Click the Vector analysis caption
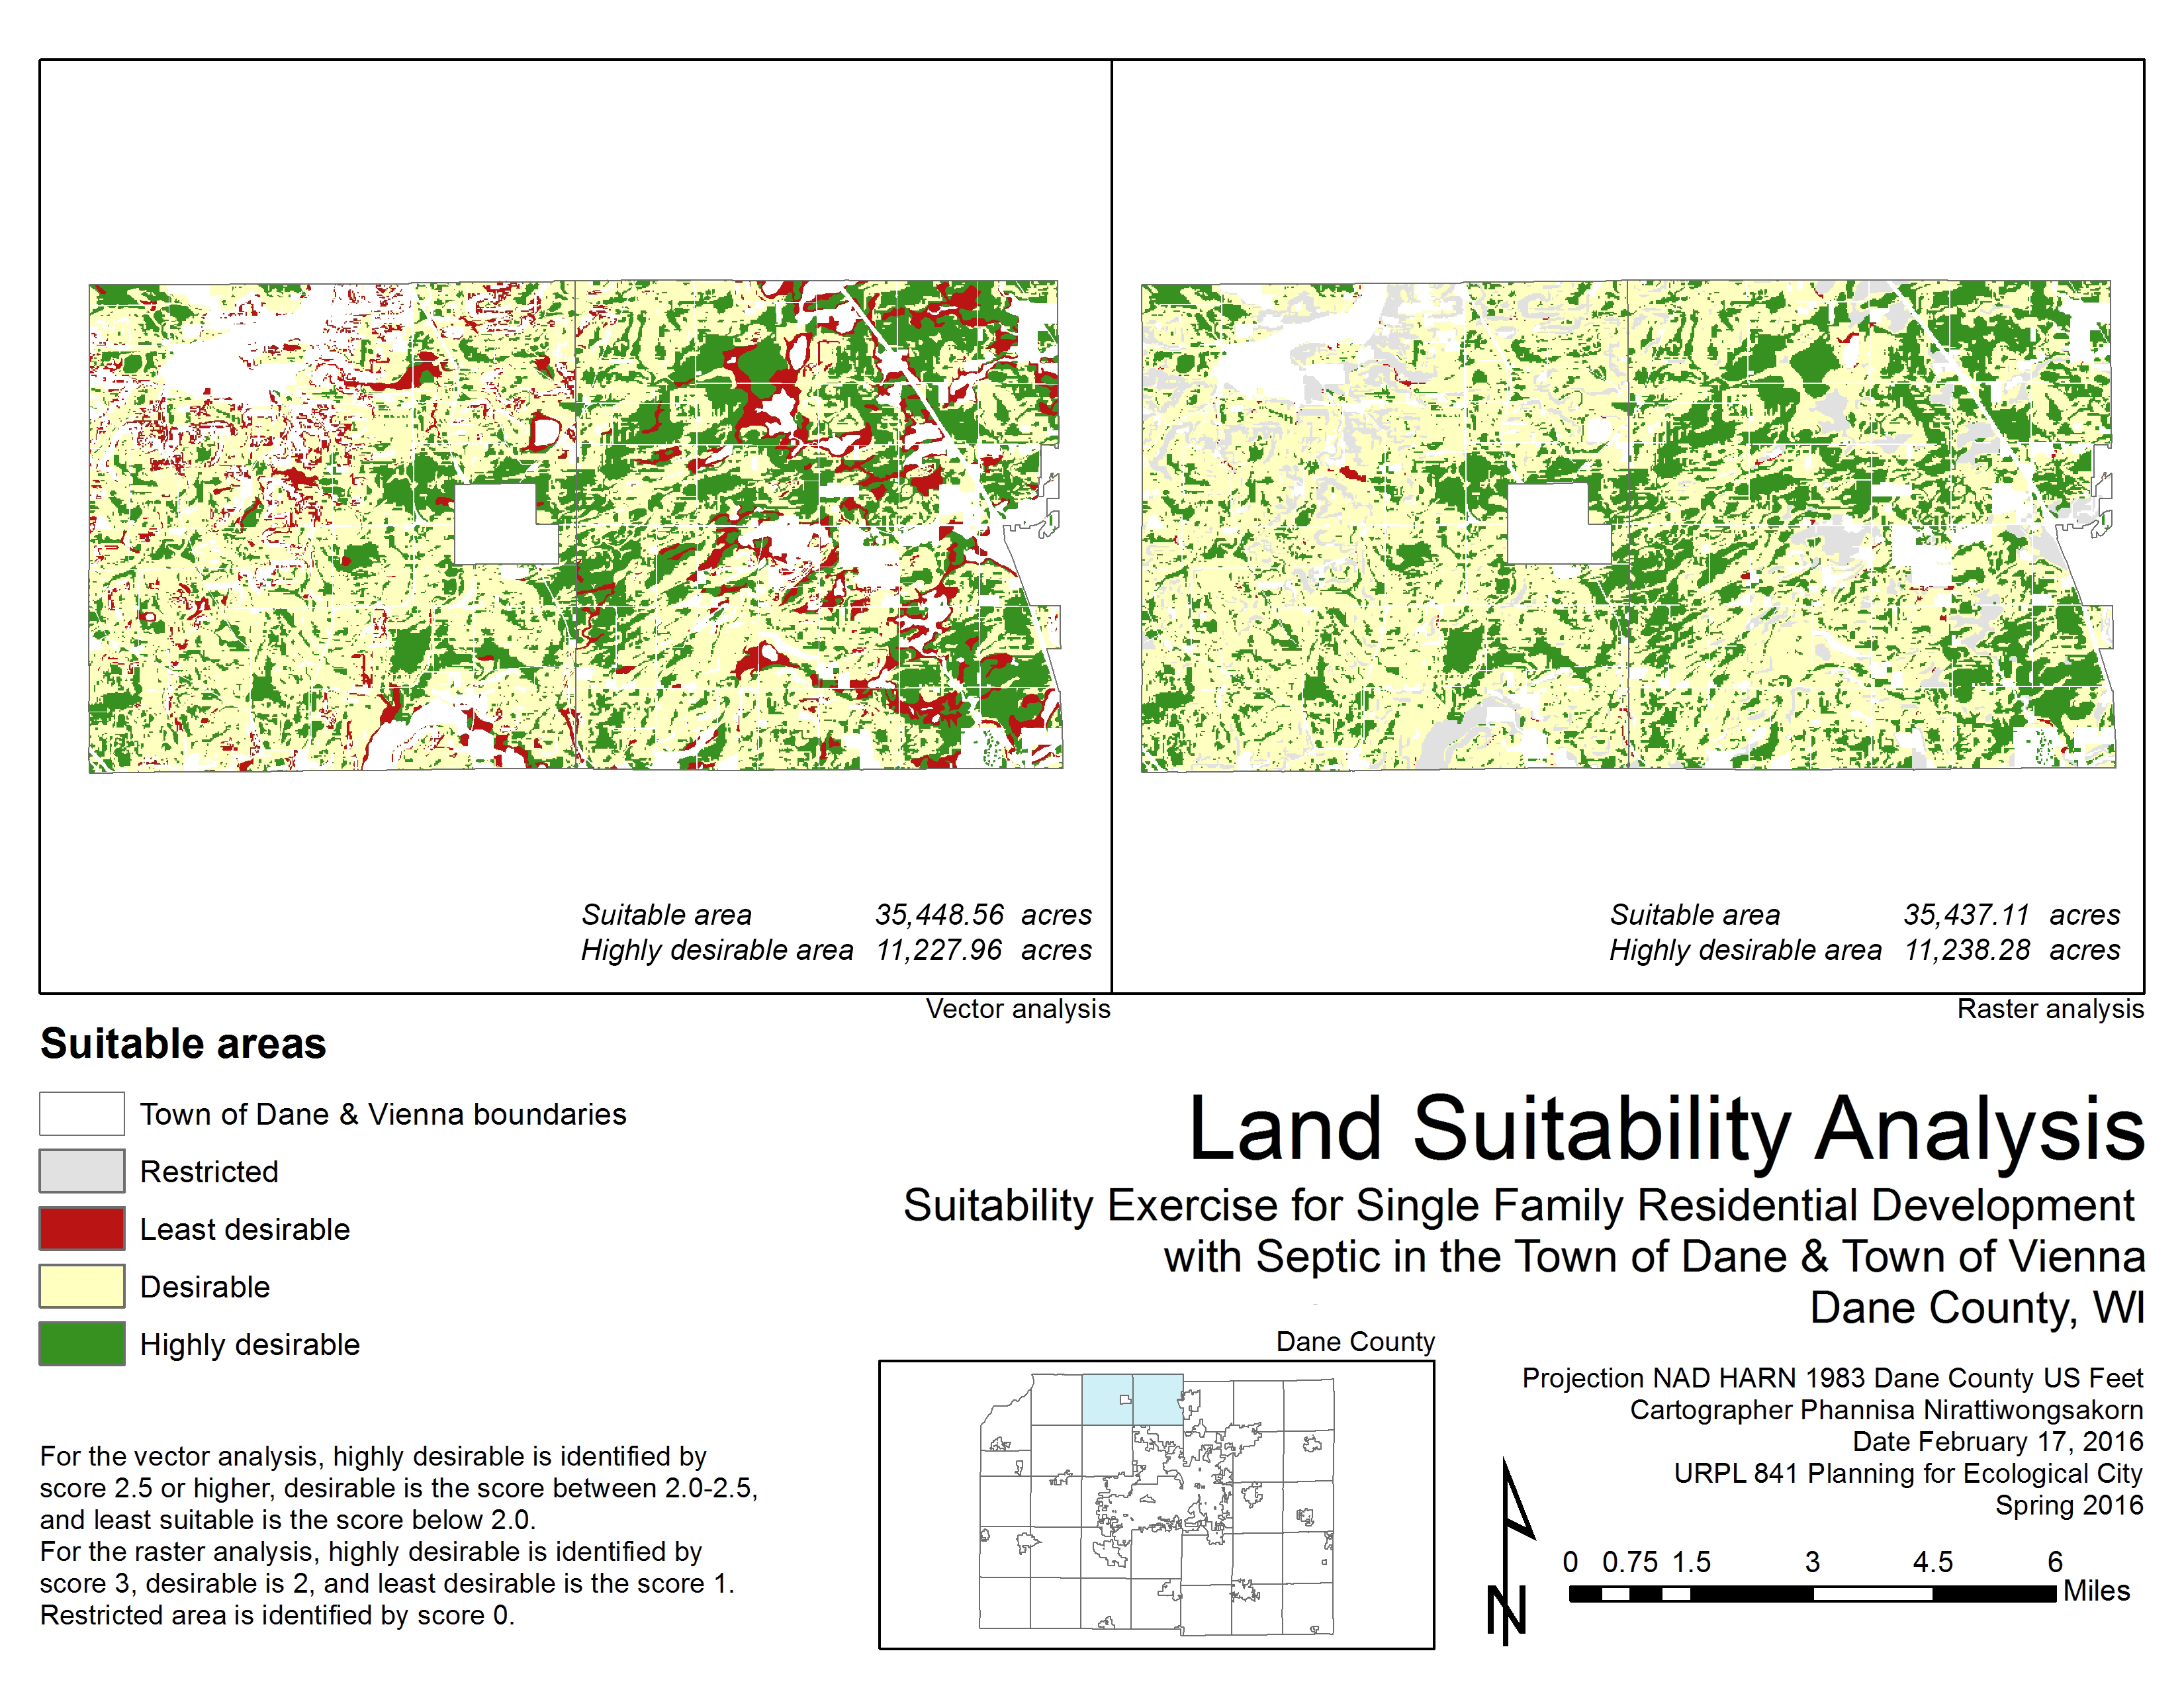 pyautogui.click(x=1017, y=1008)
